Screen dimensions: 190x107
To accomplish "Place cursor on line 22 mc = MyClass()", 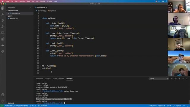I will tap(49, 66).
